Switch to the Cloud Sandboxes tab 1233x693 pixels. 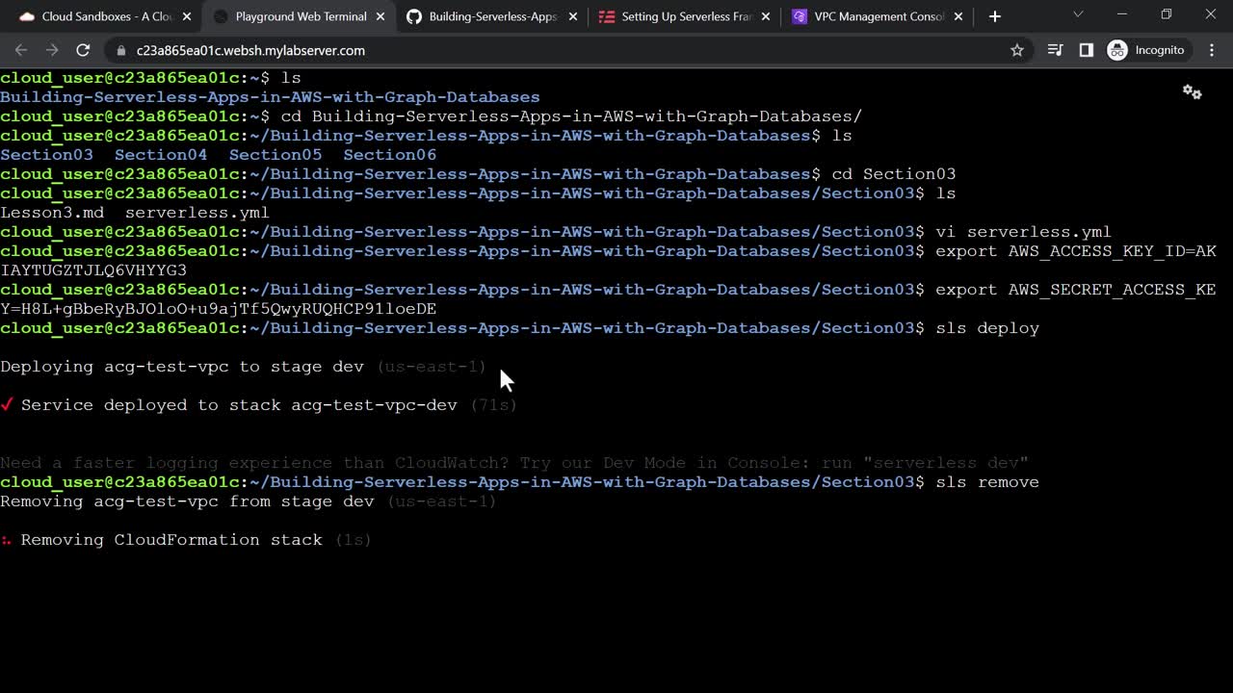click(105, 16)
